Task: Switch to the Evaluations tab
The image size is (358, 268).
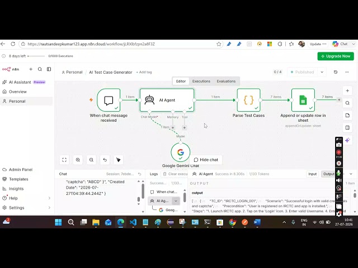Action: point(226,81)
